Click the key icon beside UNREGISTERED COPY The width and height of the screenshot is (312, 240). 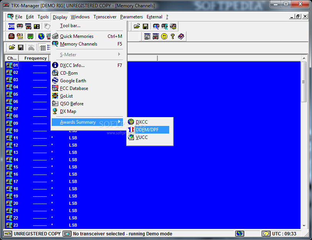click(8, 233)
